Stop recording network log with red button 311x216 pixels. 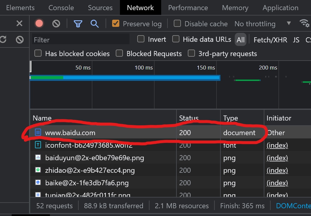pos(39,24)
